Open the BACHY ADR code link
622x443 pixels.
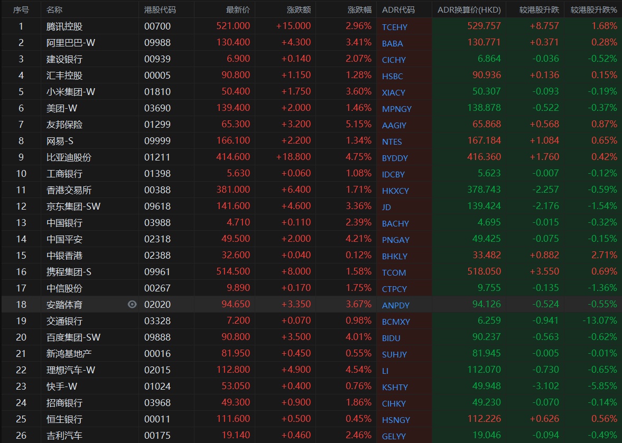pyautogui.click(x=395, y=223)
